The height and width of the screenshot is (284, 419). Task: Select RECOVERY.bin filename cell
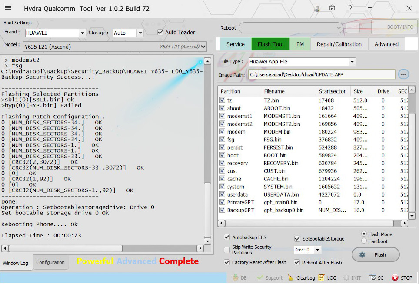click(281, 163)
